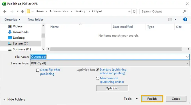Click horizontal scrollbar left arrow
Image resolution: width=191 pixels, height=105 pixels.
click(x=48, y=49)
